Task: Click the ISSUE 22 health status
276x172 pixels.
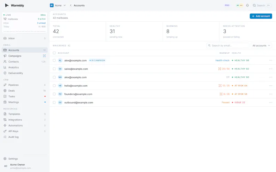Action: click(238, 103)
